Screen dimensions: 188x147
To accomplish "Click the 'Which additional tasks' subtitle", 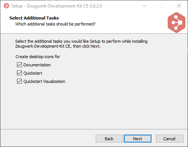I will (55, 24).
